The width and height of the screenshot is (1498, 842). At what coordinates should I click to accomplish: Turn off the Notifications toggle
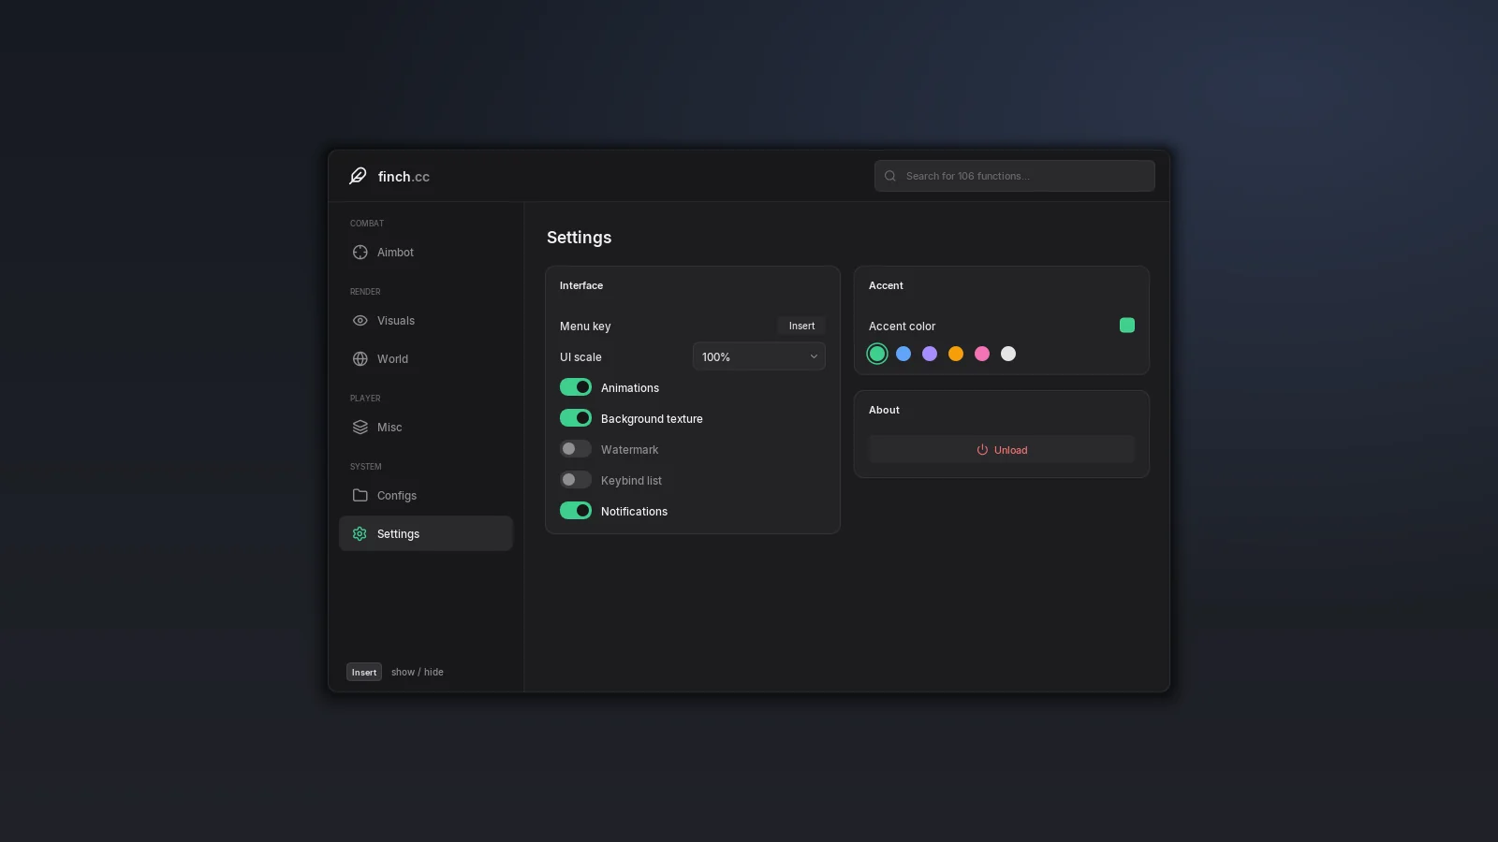tap(576, 511)
